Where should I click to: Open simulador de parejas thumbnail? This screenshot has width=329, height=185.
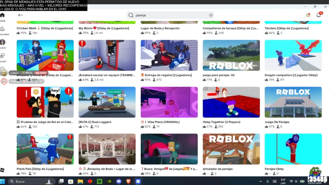[231, 149]
